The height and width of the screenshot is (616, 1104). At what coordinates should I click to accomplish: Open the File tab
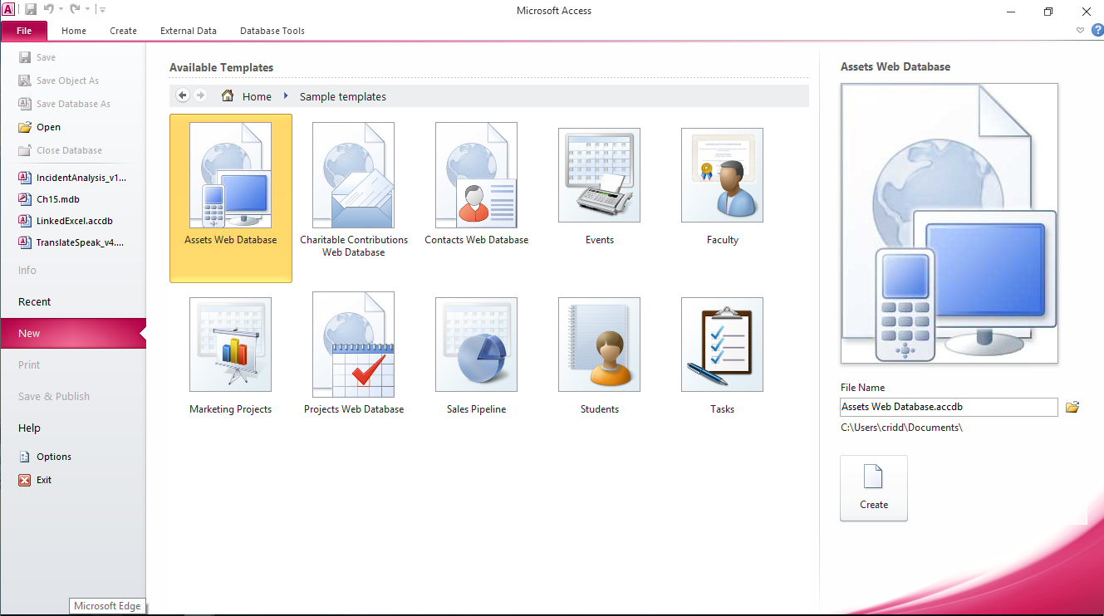click(24, 31)
